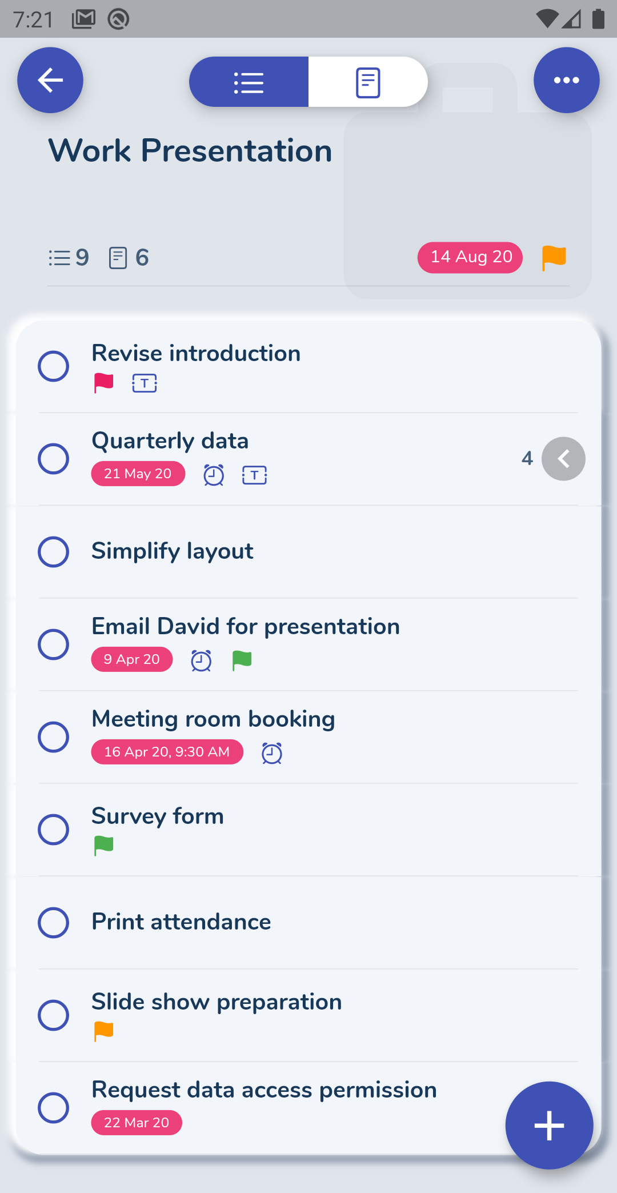Click the alarm icon under Quarterly data
The width and height of the screenshot is (617, 1193).
pyautogui.click(x=213, y=474)
